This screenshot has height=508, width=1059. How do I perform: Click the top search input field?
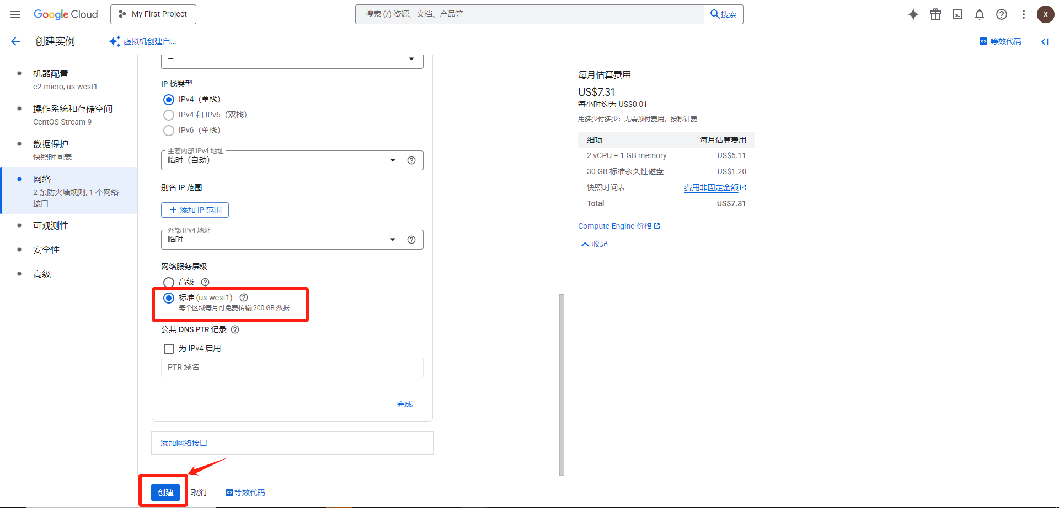(529, 14)
